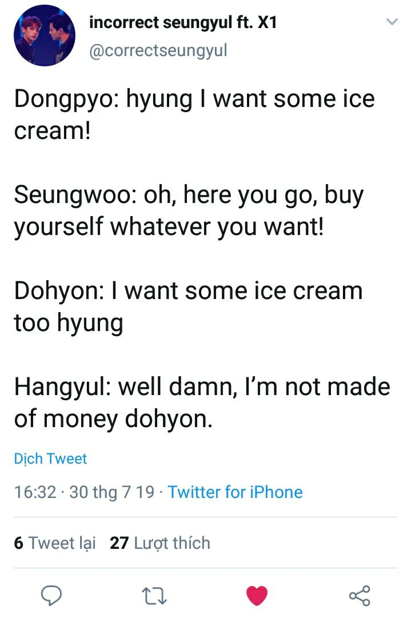Open the share icon options
411x618 pixels.
click(x=360, y=595)
